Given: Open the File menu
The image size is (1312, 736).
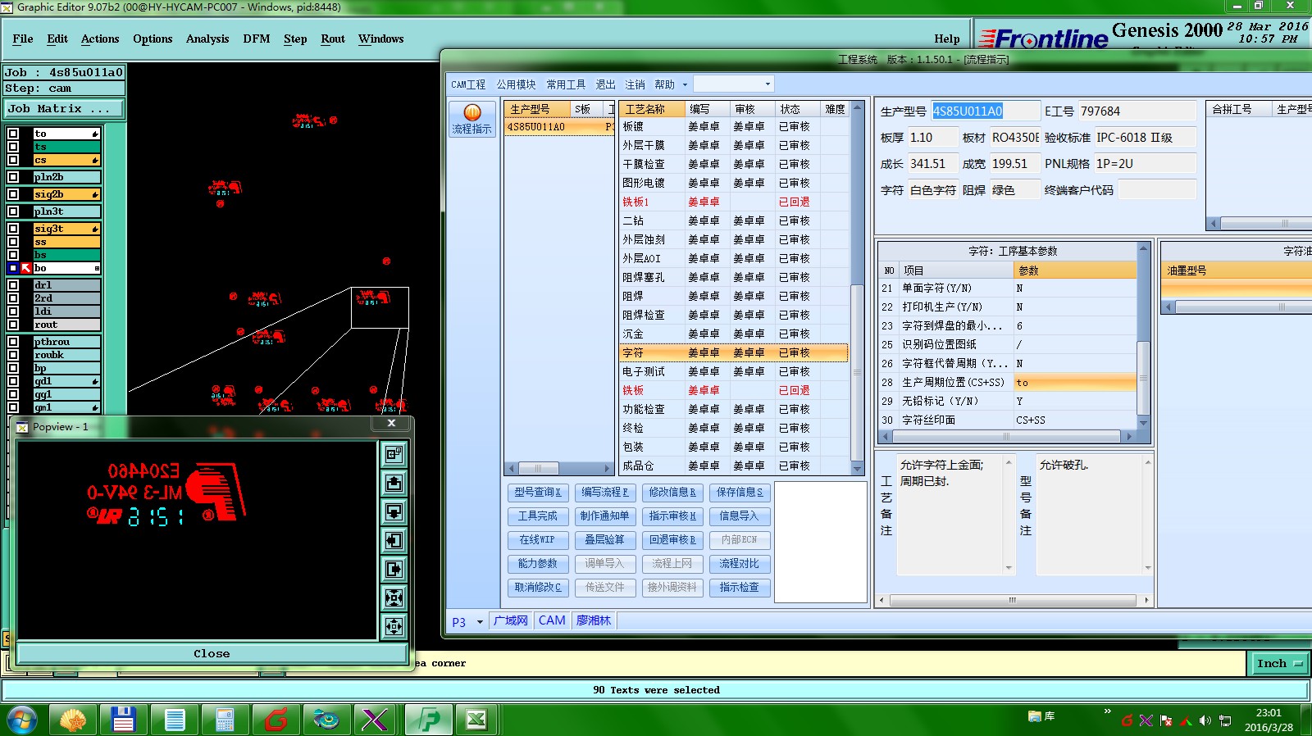Looking at the screenshot, I should coord(23,39).
